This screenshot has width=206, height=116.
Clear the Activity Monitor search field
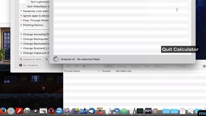pyautogui.click(x=204, y=66)
